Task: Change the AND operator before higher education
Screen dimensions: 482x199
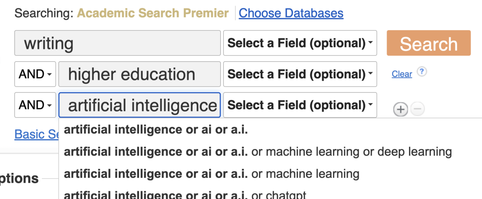Action: 35,74
